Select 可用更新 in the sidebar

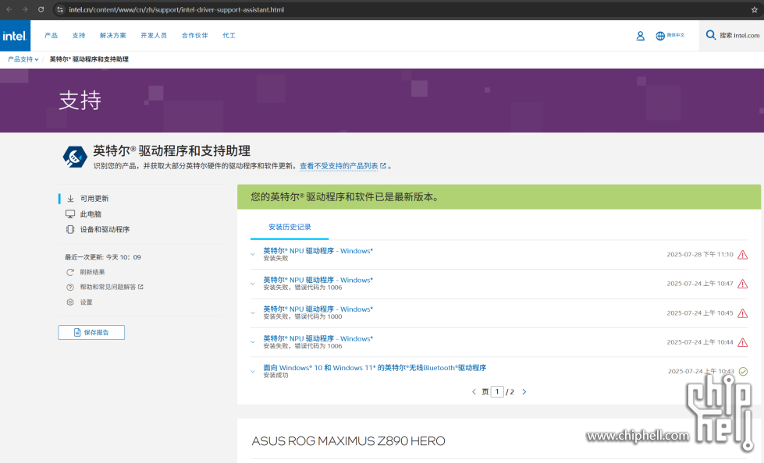pos(94,199)
